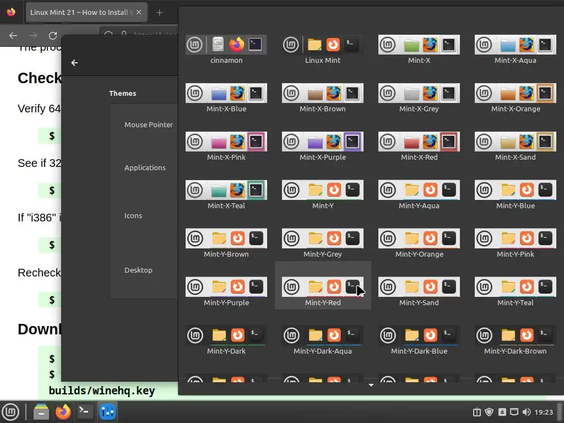Choose the Mint-Y-Dark-Brown theme
This screenshot has width=564, height=423.
pyautogui.click(x=516, y=335)
